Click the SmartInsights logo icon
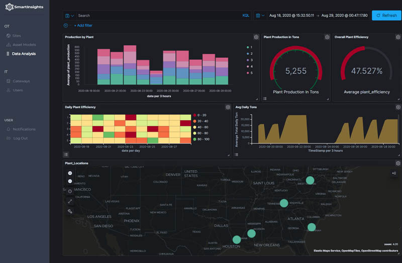 pos(9,7)
